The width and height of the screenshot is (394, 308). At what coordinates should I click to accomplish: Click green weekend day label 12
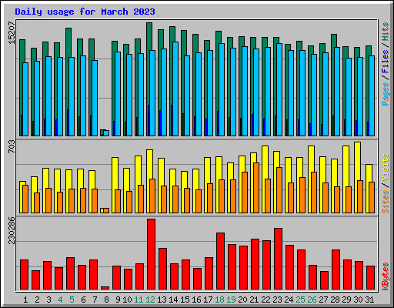click(x=150, y=300)
